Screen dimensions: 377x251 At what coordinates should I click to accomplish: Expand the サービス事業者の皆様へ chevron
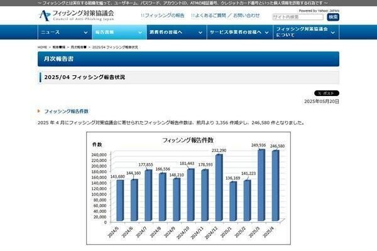point(266,33)
